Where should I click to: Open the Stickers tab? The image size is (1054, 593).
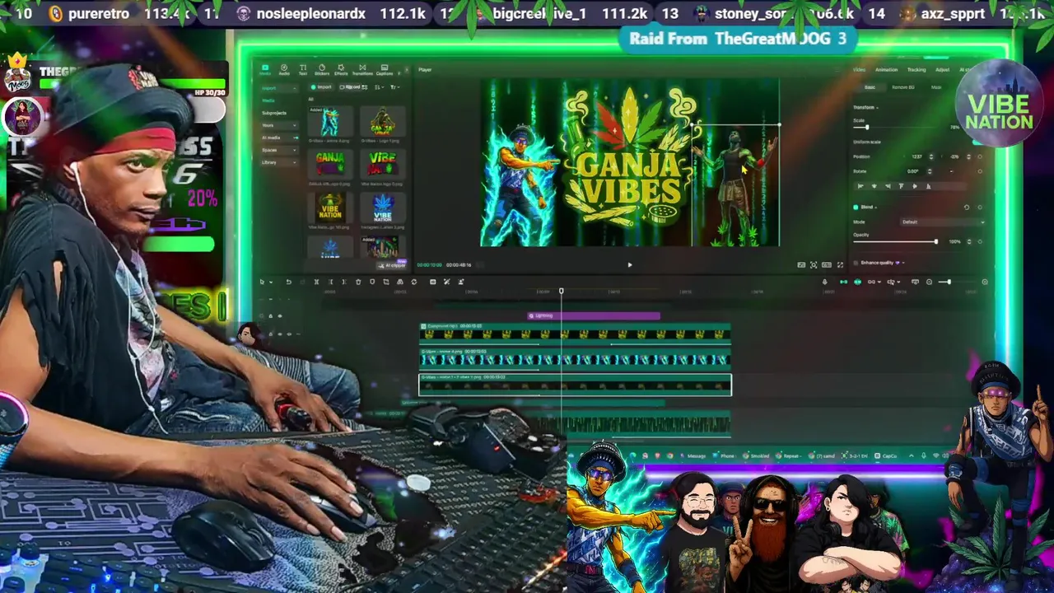pos(322,71)
